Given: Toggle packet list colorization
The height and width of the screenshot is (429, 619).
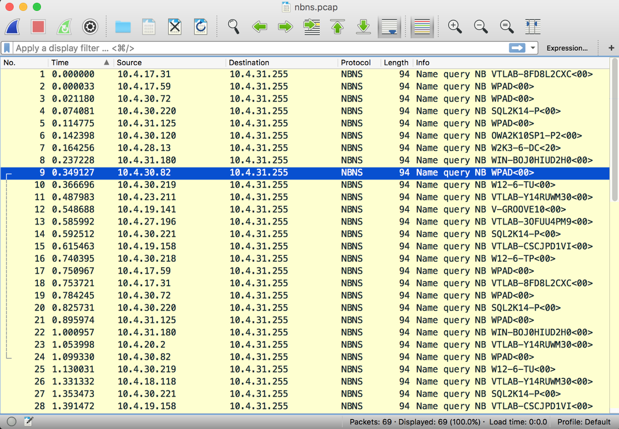Looking at the screenshot, I should click(x=422, y=27).
